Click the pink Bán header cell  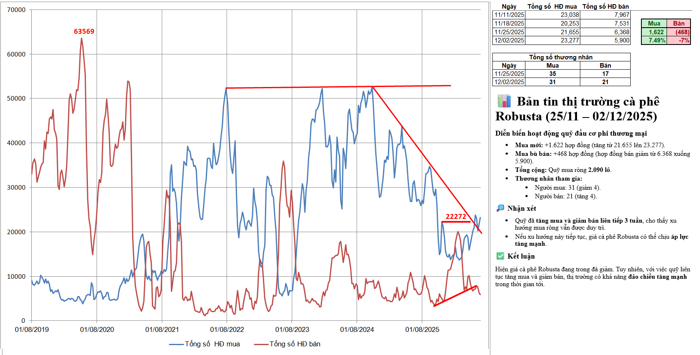(679, 24)
